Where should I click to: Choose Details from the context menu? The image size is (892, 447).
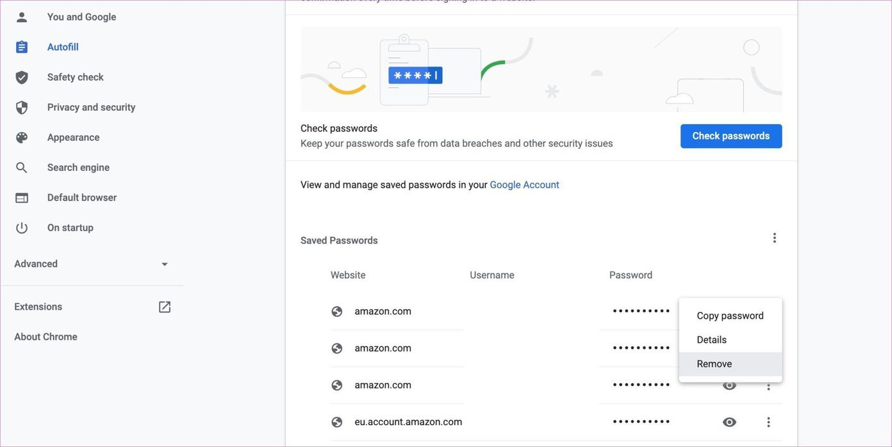point(731,340)
